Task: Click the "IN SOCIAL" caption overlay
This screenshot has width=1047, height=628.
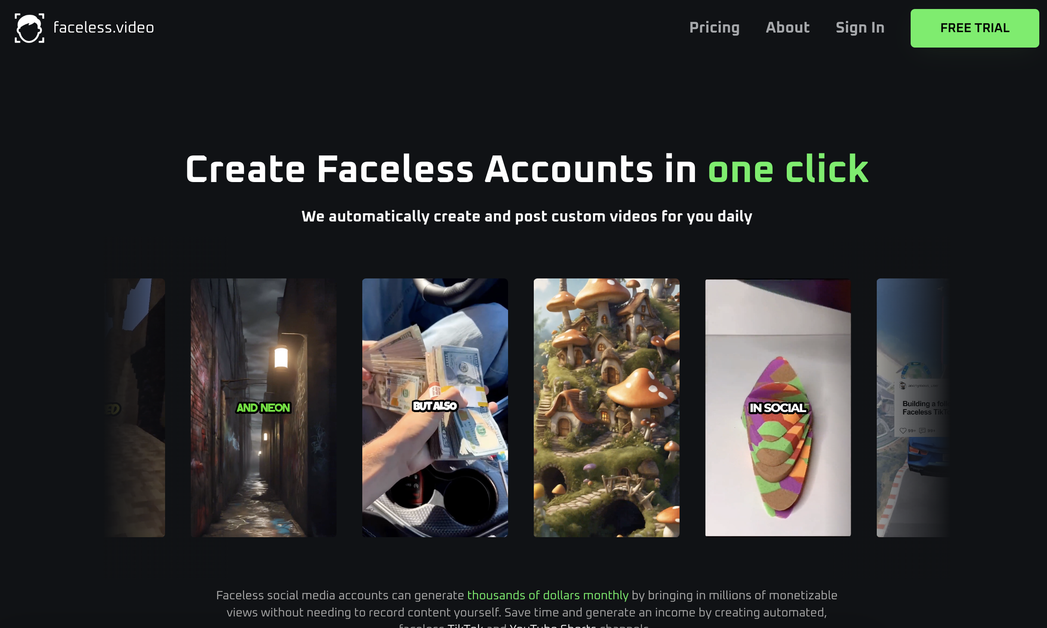Action: point(778,408)
